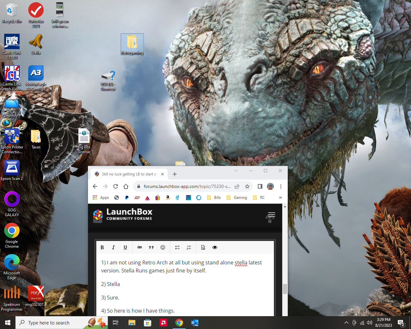Open the Chrome home page button
411x329 pixels.
[126, 186]
